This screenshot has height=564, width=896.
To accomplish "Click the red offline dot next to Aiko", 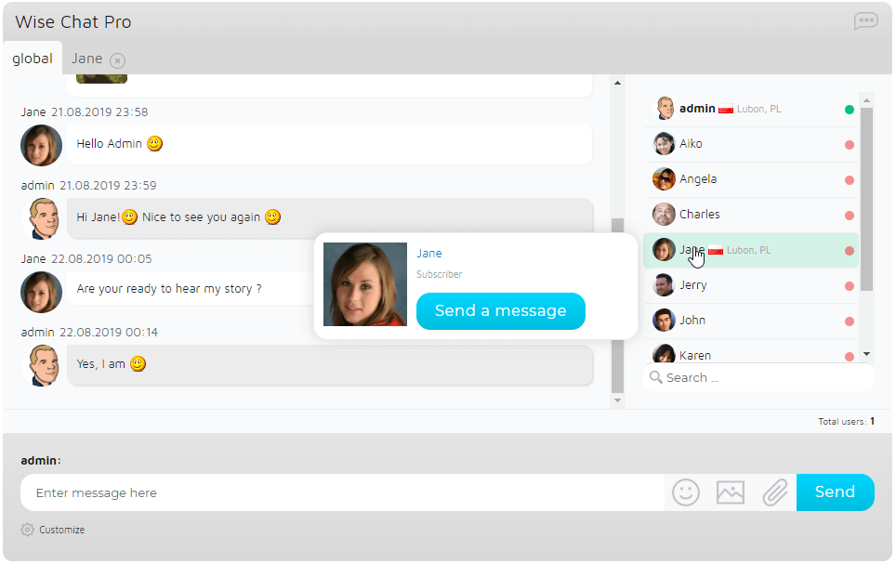I will pyautogui.click(x=850, y=145).
